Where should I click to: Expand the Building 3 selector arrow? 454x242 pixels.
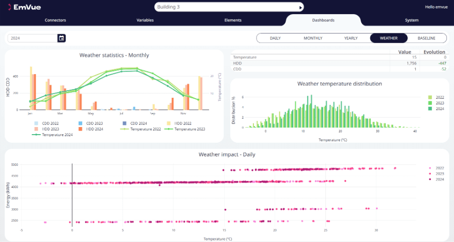pos(301,8)
